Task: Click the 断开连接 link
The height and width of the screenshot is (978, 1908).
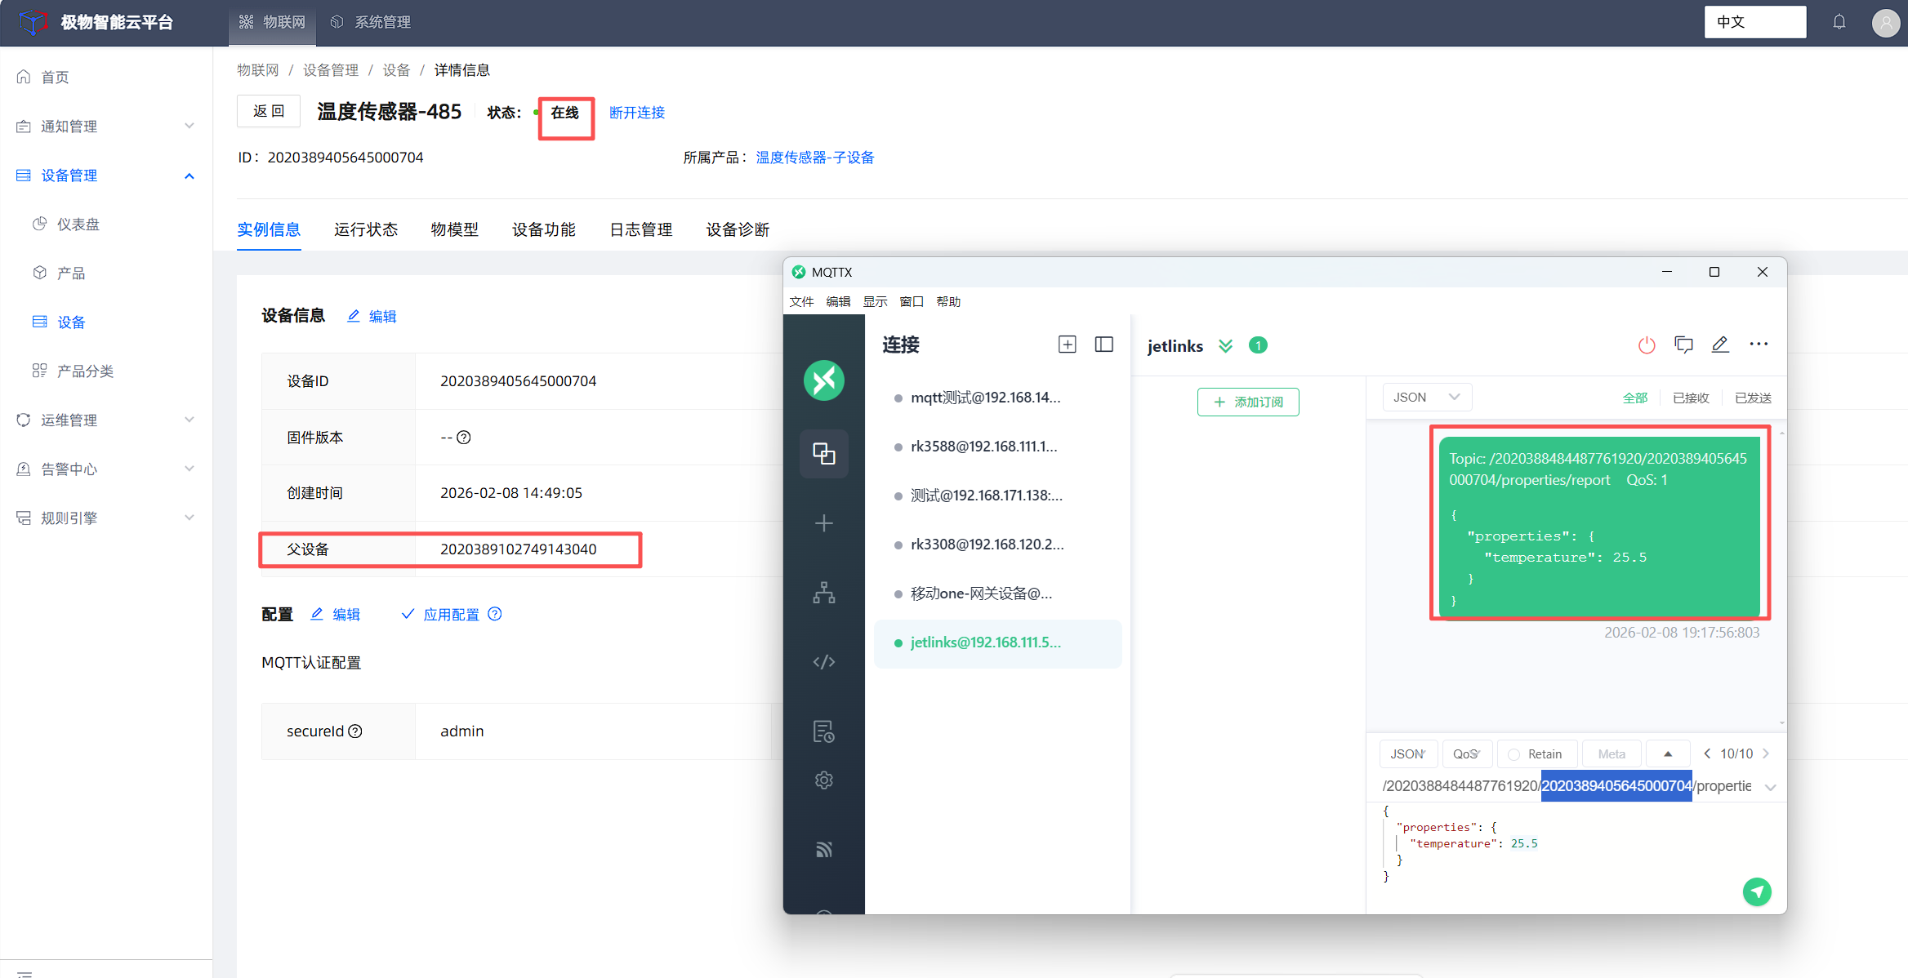Action: (x=636, y=113)
